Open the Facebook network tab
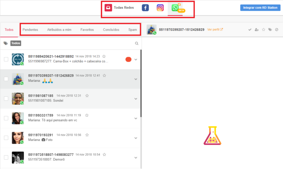 (145, 8)
